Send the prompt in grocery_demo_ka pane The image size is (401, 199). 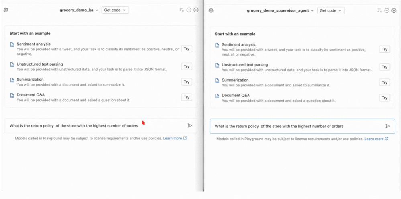pos(190,125)
